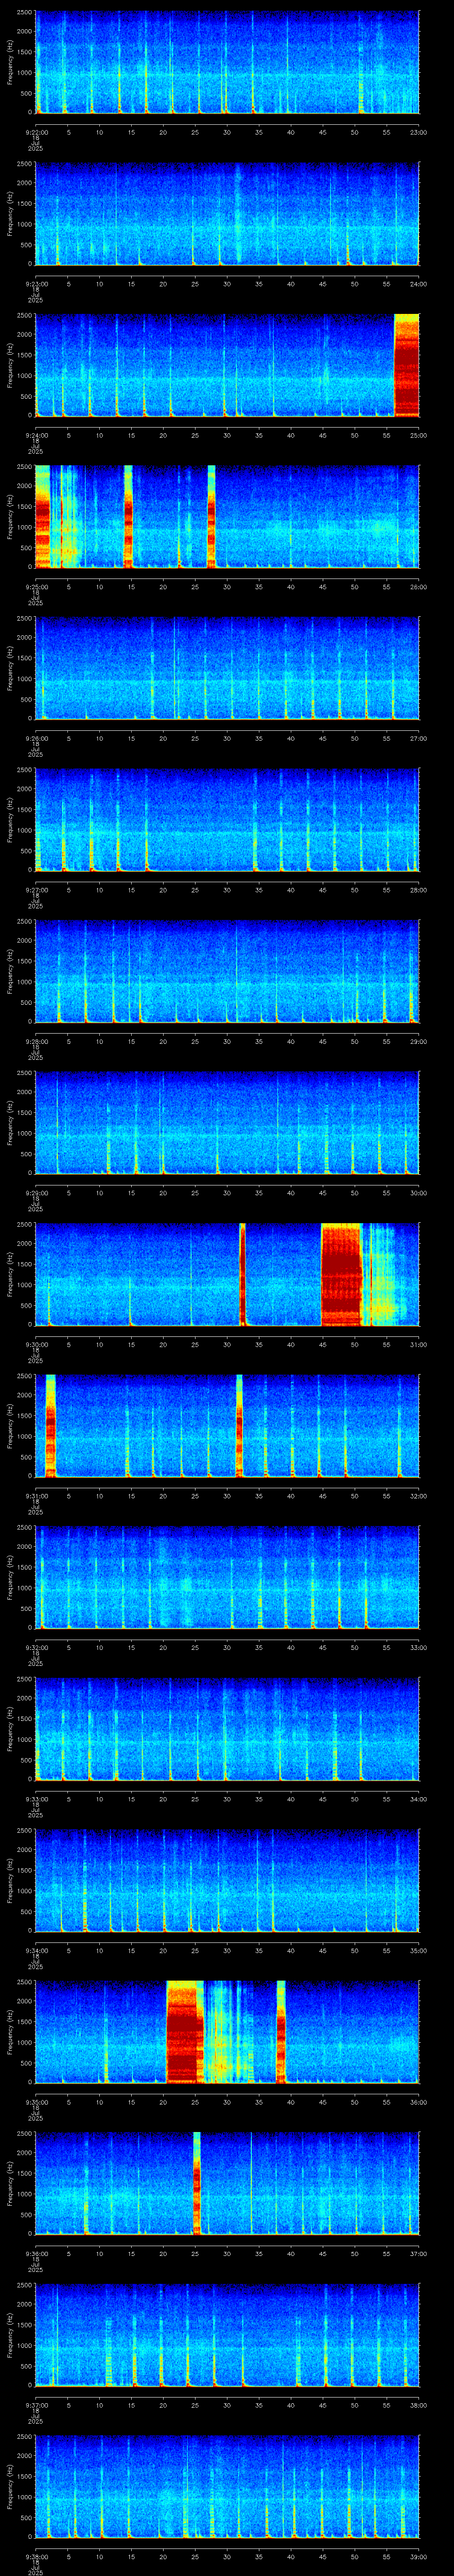Image resolution: width=454 pixels, height=2576 pixels.
Task: Click the spectrogram strip ending at 30:00
Action: [227, 1123]
